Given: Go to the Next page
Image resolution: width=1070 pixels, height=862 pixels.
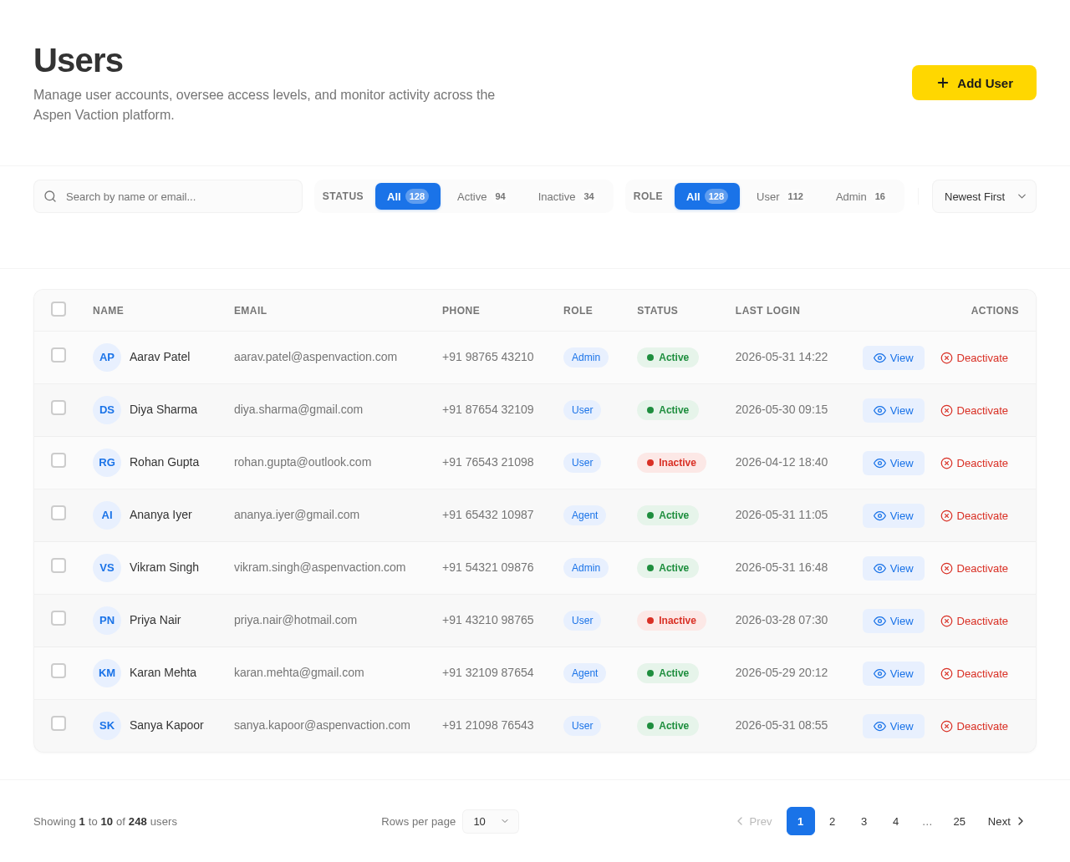Looking at the screenshot, I should (x=1006, y=821).
